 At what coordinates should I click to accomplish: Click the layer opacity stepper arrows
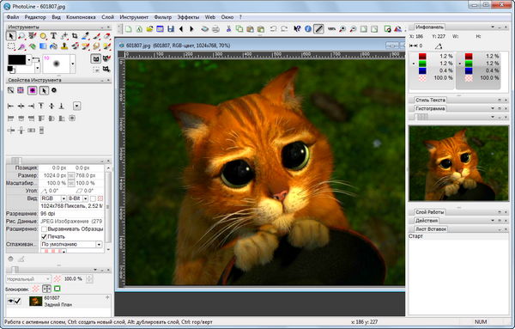pos(89,279)
